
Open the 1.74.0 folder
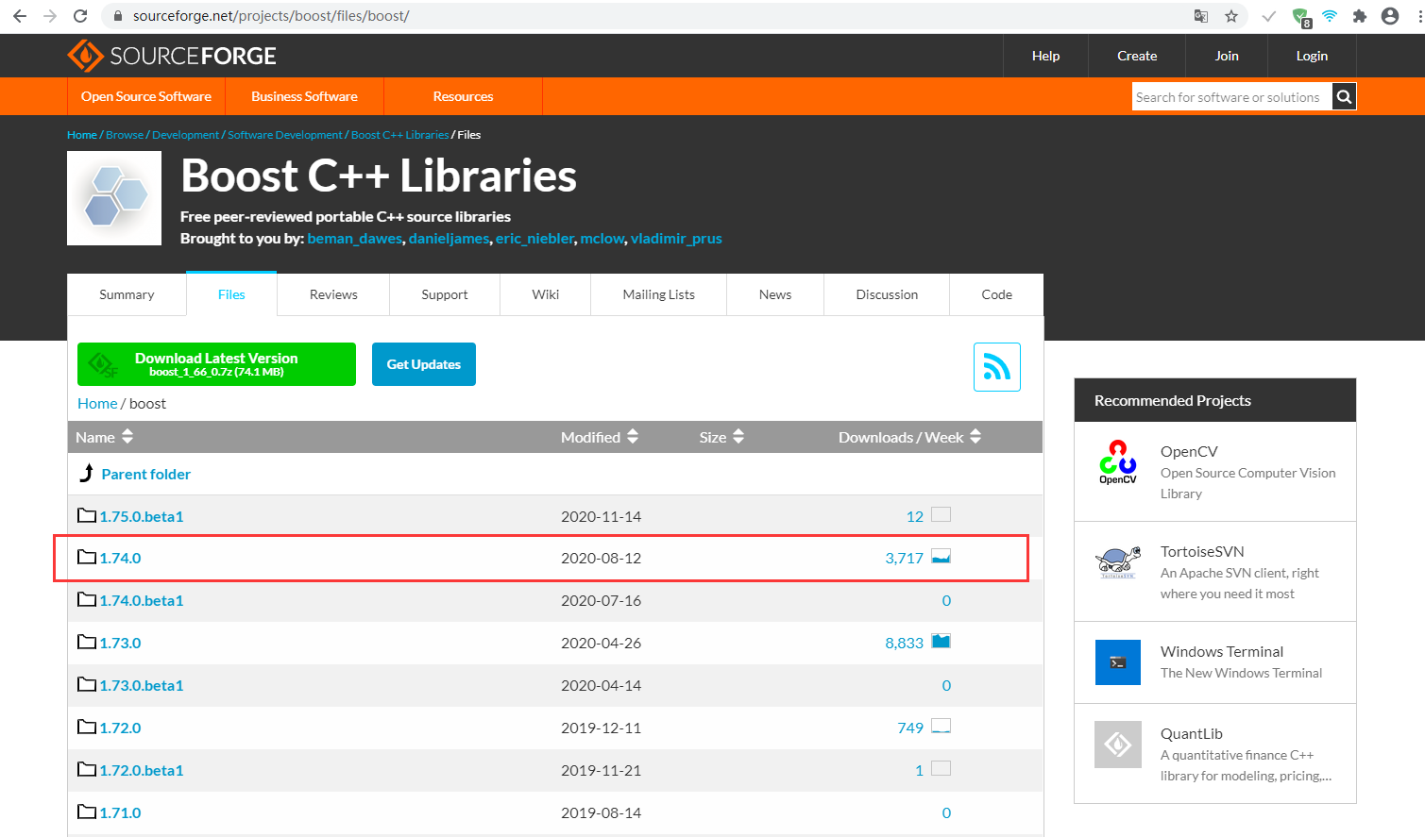point(120,558)
